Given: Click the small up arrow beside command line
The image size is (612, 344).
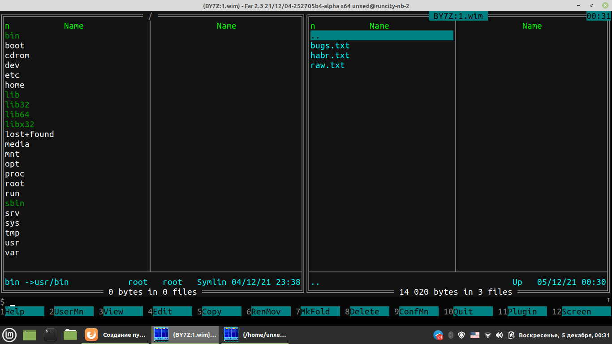Looking at the screenshot, I should (x=608, y=300).
